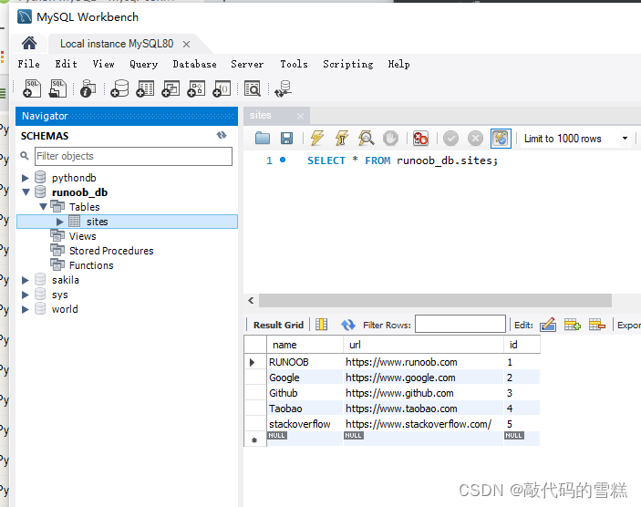This screenshot has height=507, width=641.
Task: Expand the sites table node
Action: click(x=60, y=222)
